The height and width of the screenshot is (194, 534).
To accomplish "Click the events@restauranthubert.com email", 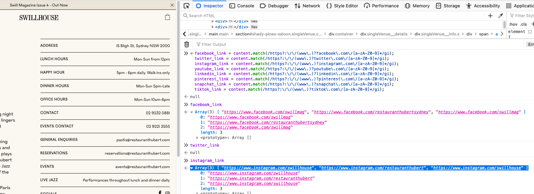I will pyautogui.click(x=143, y=167).
